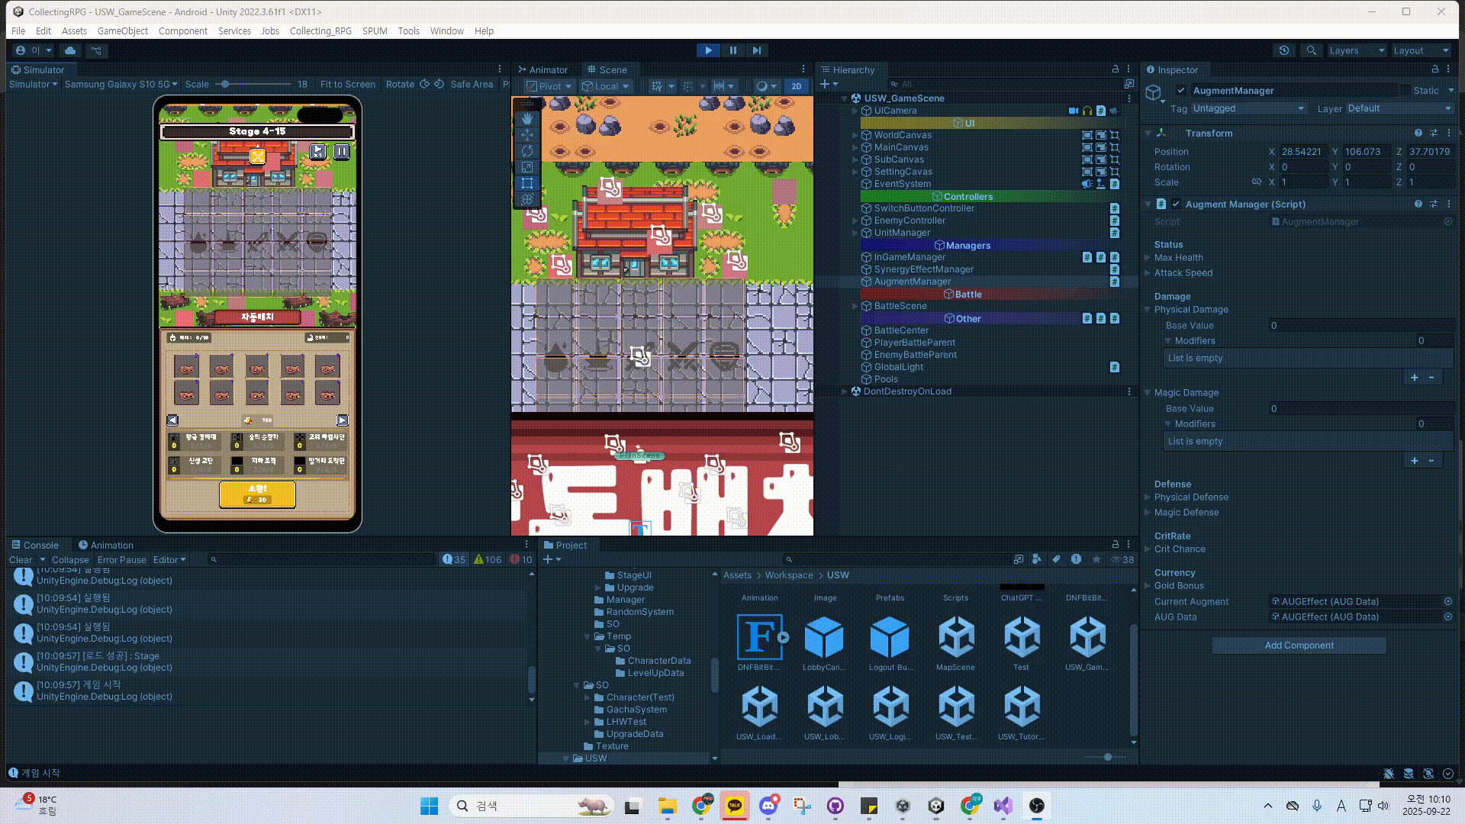Expand the Max Health property
The height and width of the screenshot is (824, 1465).
pos(1148,258)
